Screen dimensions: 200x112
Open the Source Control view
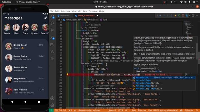[x=52, y=30]
